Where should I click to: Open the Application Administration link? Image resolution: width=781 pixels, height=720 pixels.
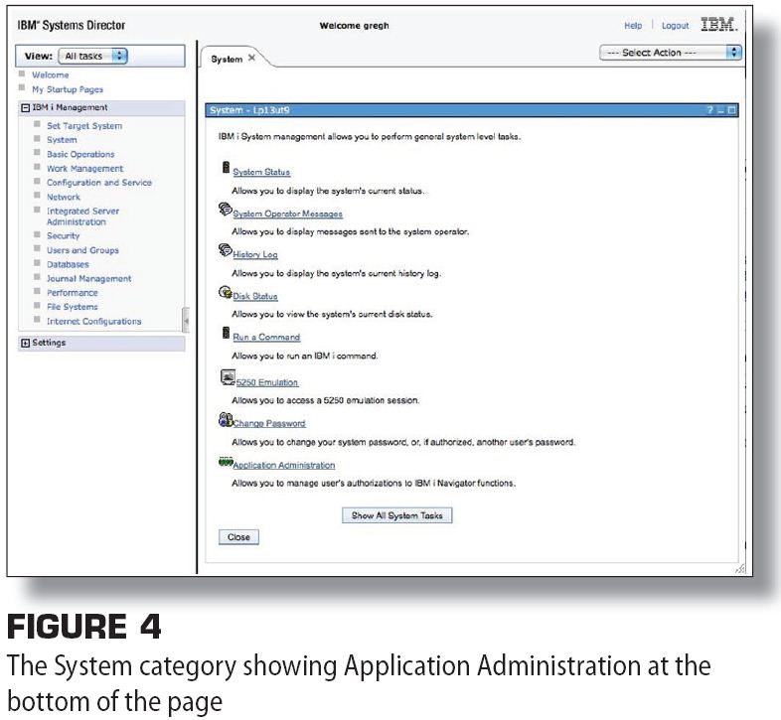283,465
